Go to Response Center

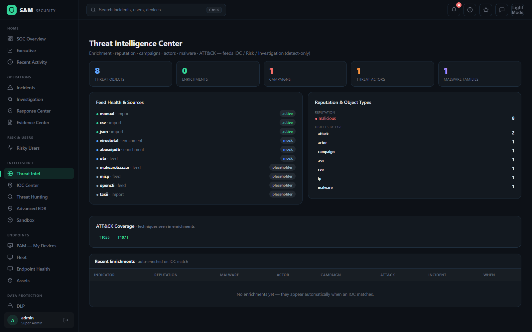tap(39, 111)
